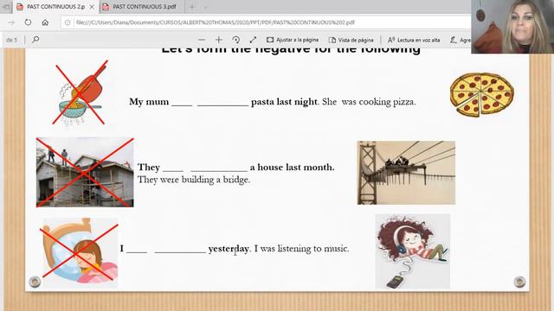Rotate the PDF page
The height and width of the screenshot is (311, 554).
[236, 40]
